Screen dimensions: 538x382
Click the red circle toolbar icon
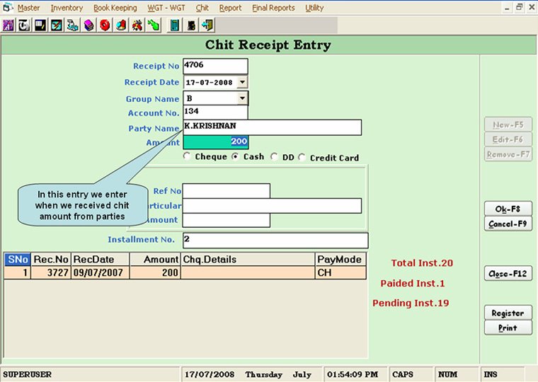[x=105, y=25]
